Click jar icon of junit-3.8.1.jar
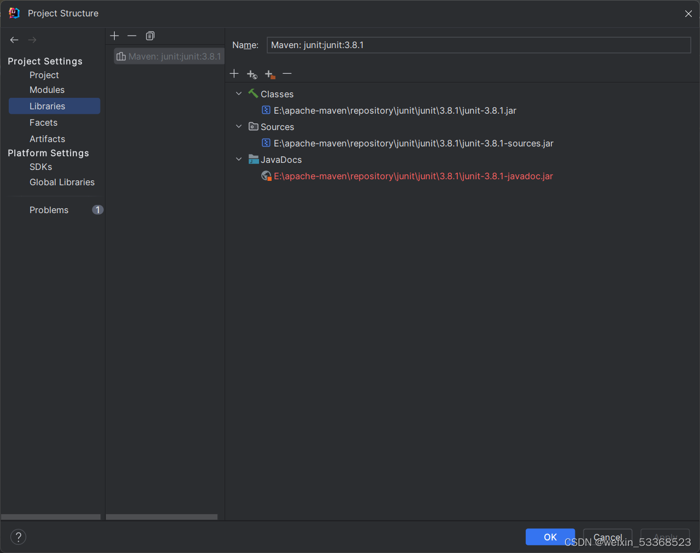 click(266, 110)
